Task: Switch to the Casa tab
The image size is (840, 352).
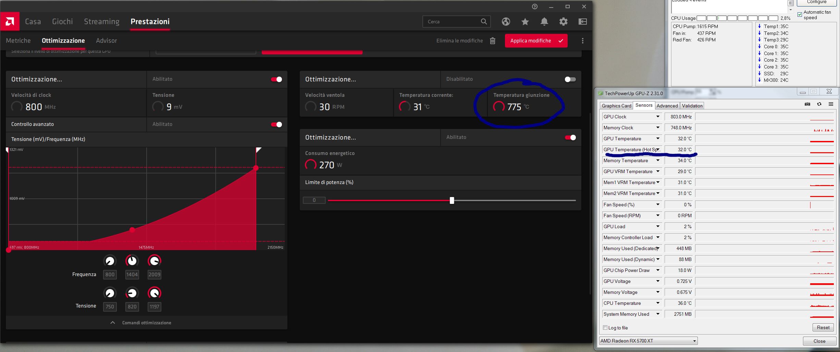Action: (33, 22)
